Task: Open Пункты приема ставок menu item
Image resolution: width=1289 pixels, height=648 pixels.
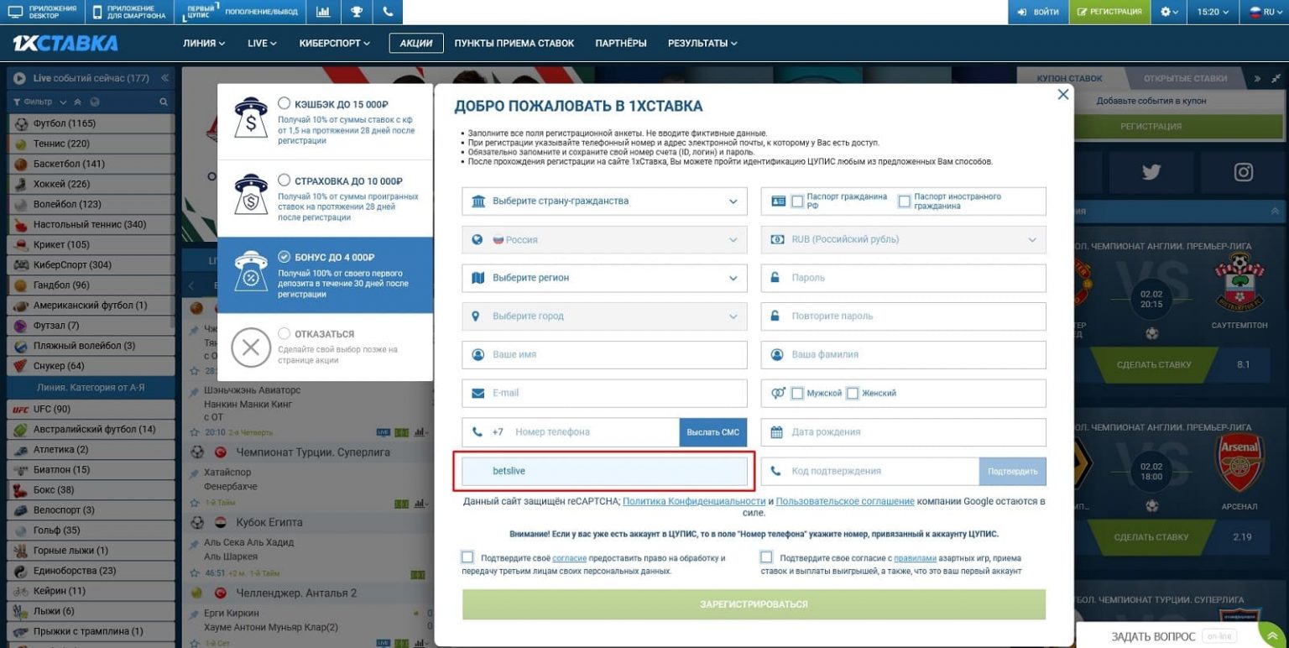Action: 514,43
